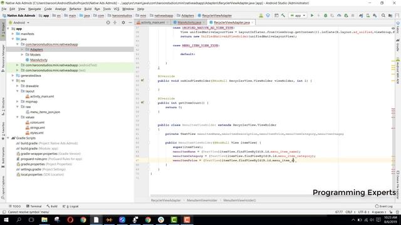Open Task View in the taskbar
The width and height of the screenshot is (401, 225).
tap(31, 219)
